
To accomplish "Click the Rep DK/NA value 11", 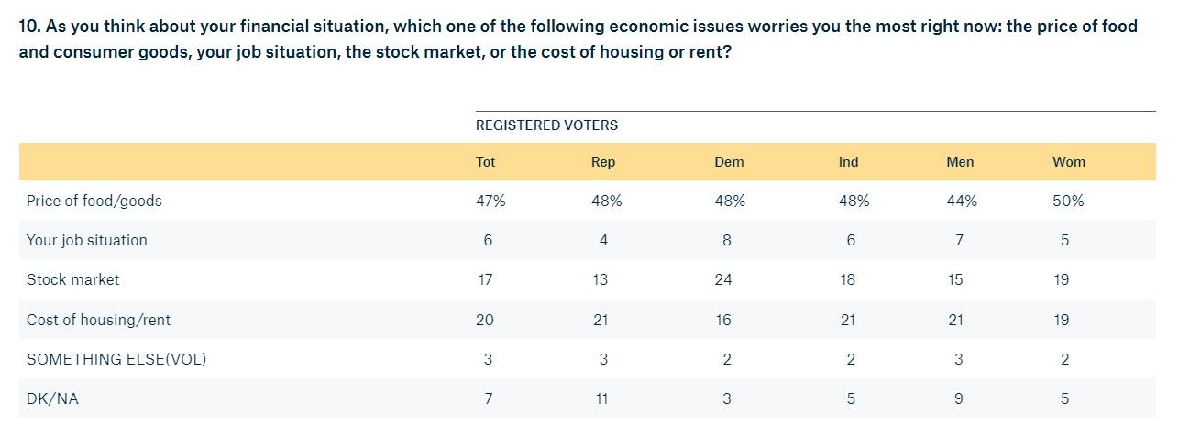I will click(x=601, y=399).
